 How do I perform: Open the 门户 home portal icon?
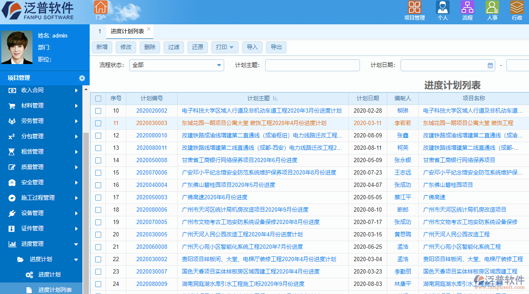click(x=101, y=10)
